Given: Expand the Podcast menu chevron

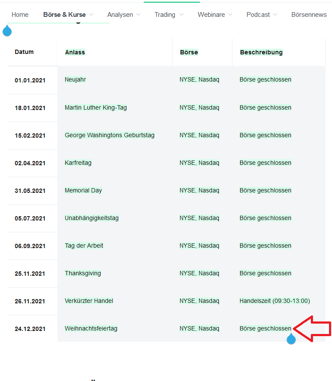Looking at the screenshot, I should pos(275,15).
